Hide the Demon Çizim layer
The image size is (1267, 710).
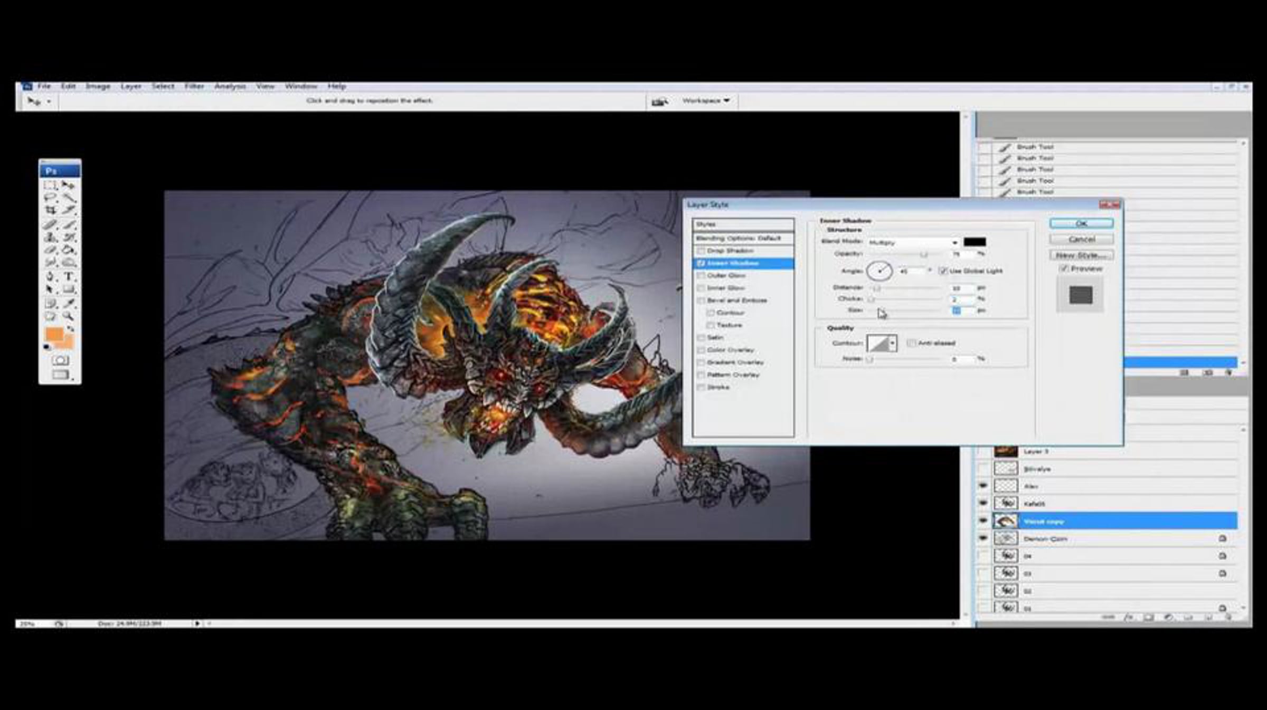point(983,538)
